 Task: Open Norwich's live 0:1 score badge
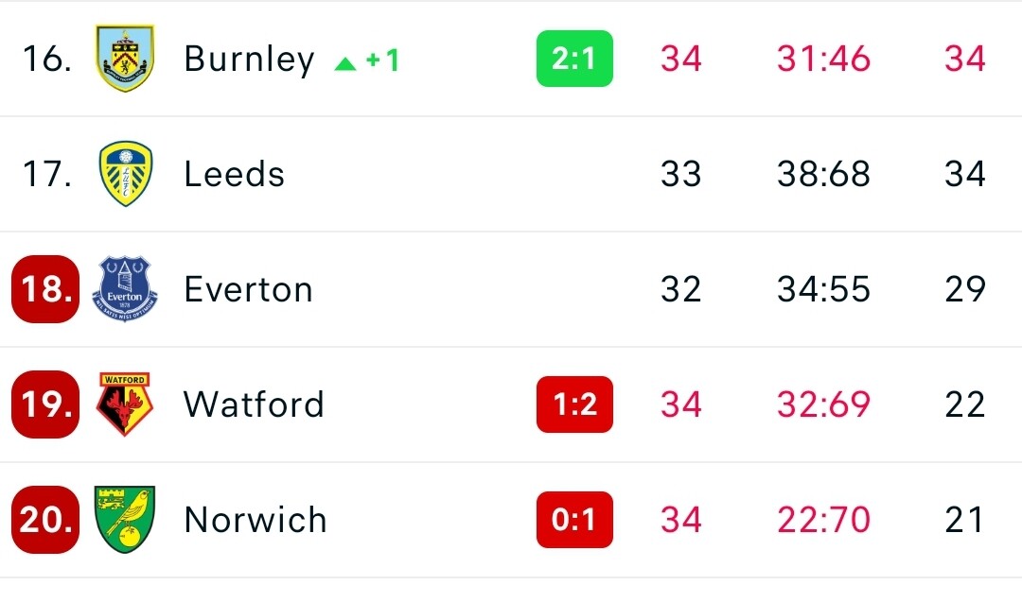pos(574,520)
